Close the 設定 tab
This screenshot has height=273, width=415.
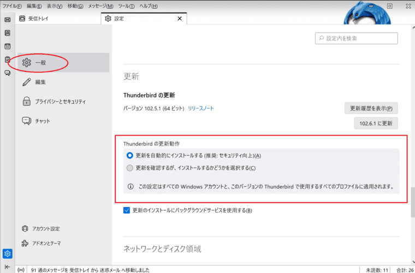(180, 19)
